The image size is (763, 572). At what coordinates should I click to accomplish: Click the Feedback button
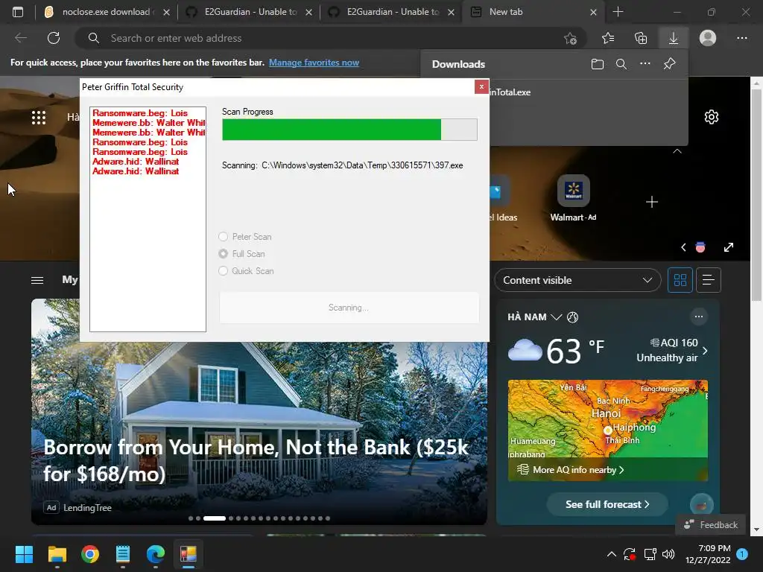pyautogui.click(x=711, y=525)
